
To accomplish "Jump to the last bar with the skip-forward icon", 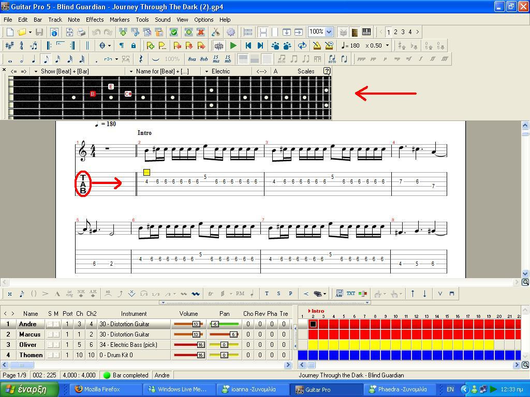I will tap(260, 45).
